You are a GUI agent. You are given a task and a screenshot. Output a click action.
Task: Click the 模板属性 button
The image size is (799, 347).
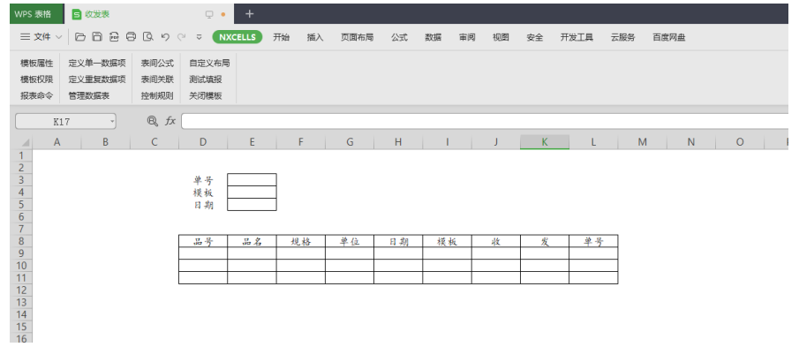click(37, 64)
